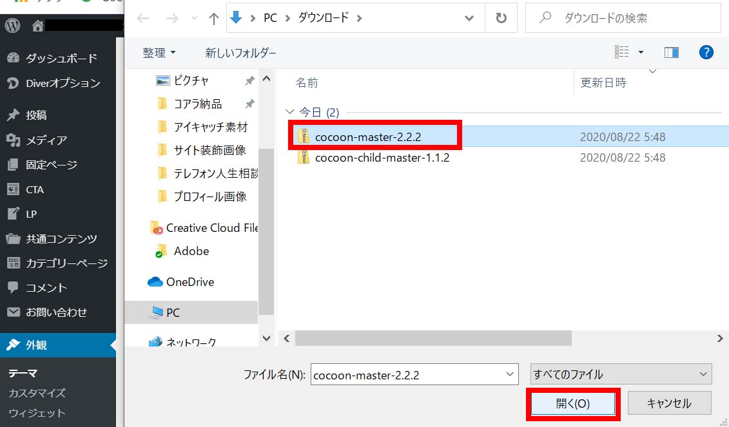729x427 pixels.
Task: Open the view options dropdown arrow
Action: (x=641, y=52)
